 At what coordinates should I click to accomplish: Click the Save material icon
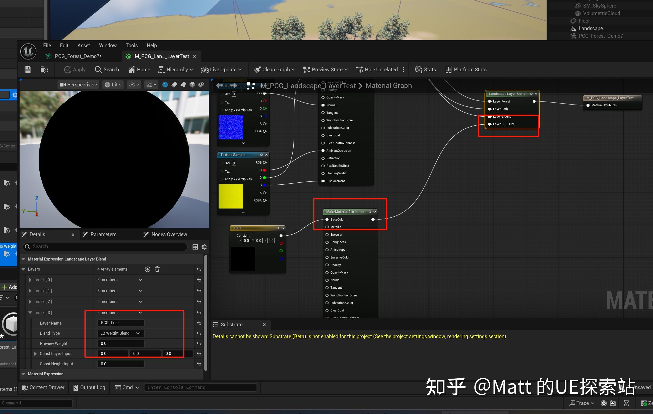pos(28,70)
